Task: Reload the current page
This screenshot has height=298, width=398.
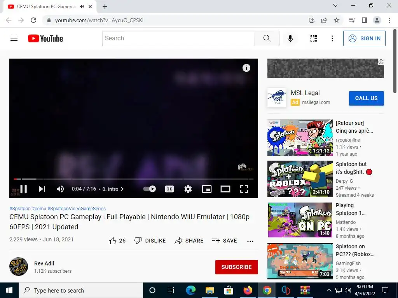Action: (x=33, y=20)
